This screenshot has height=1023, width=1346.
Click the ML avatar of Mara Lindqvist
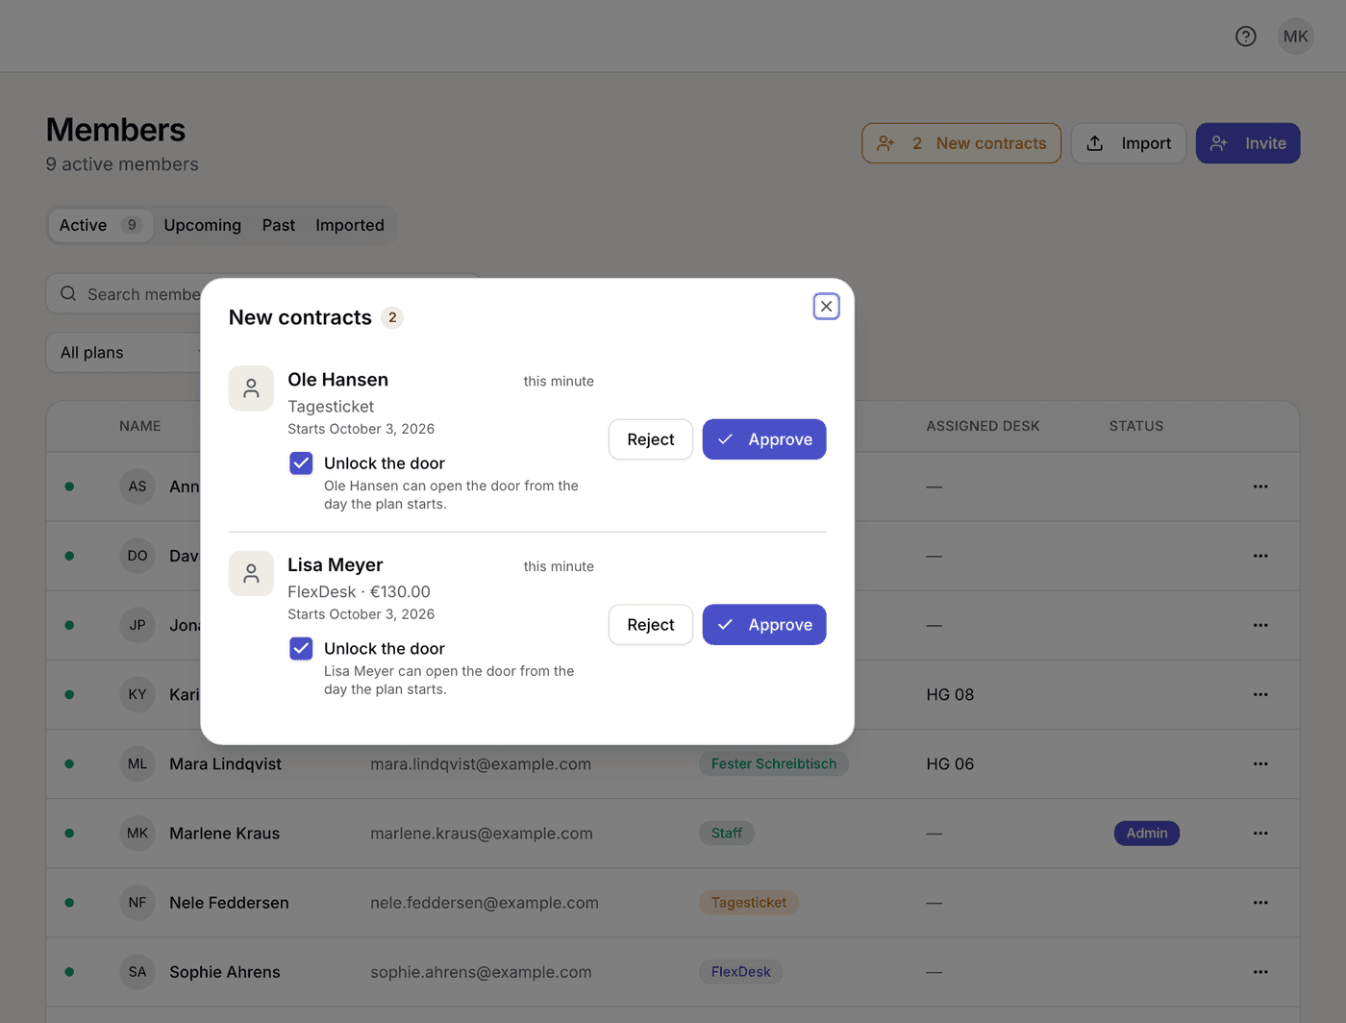(x=137, y=764)
